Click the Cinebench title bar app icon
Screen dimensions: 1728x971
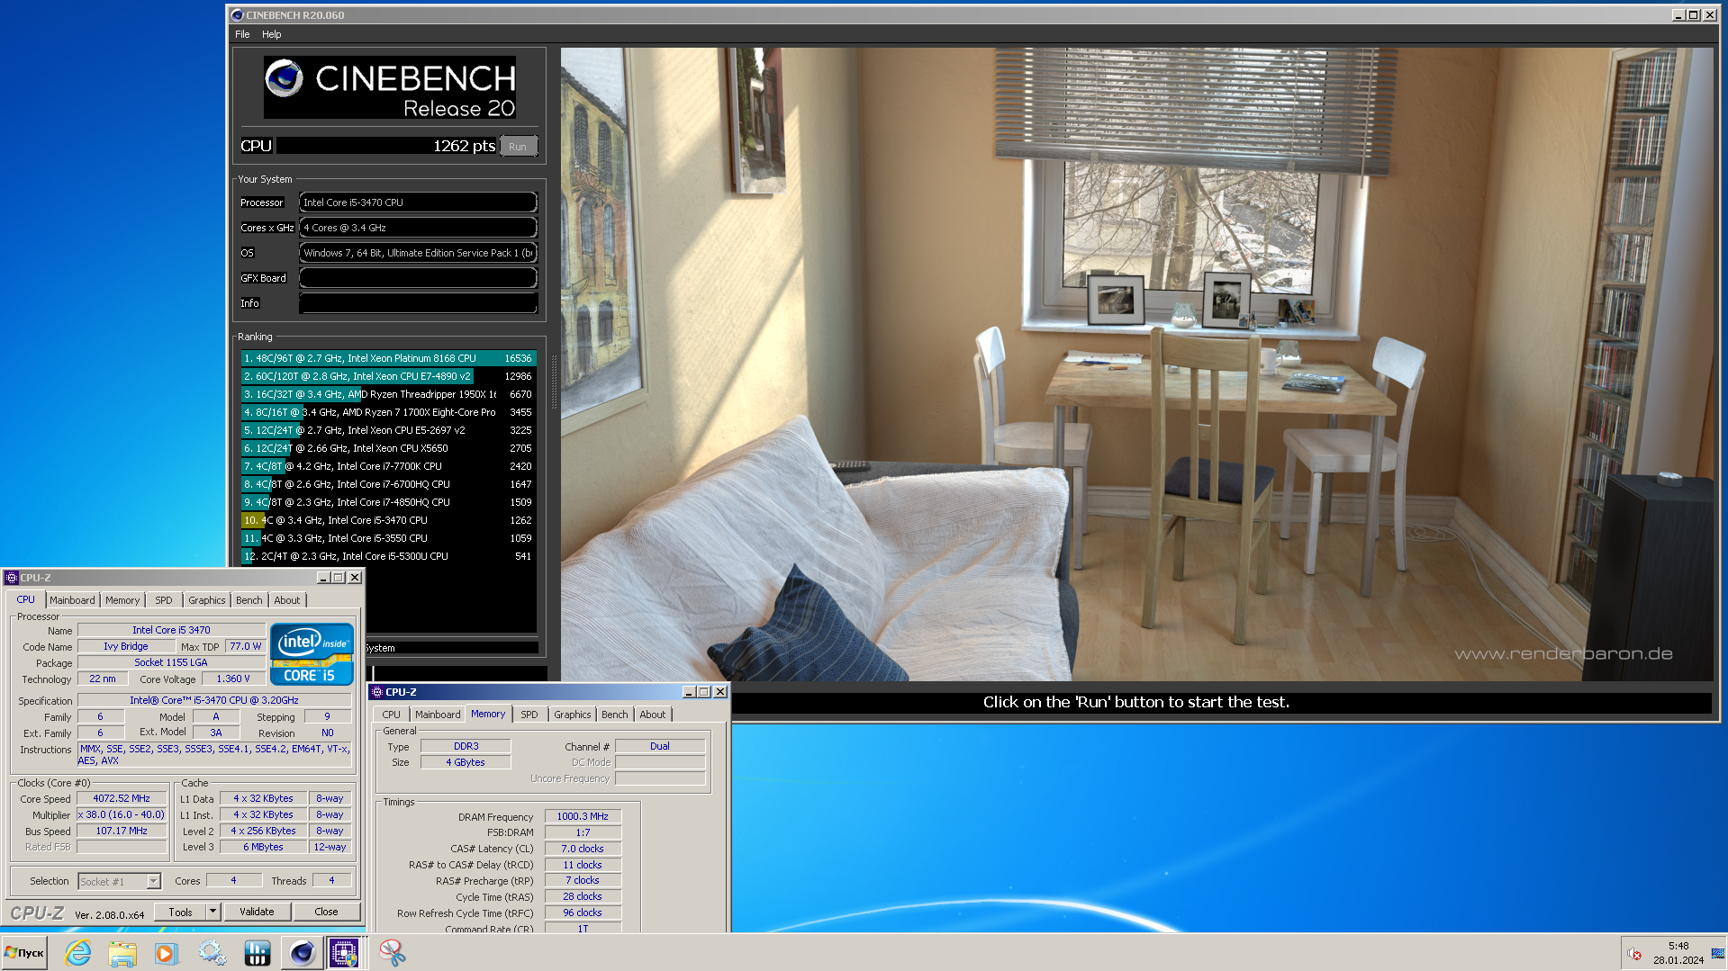point(238,14)
